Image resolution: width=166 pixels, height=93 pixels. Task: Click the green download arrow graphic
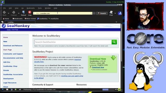[113, 58]
